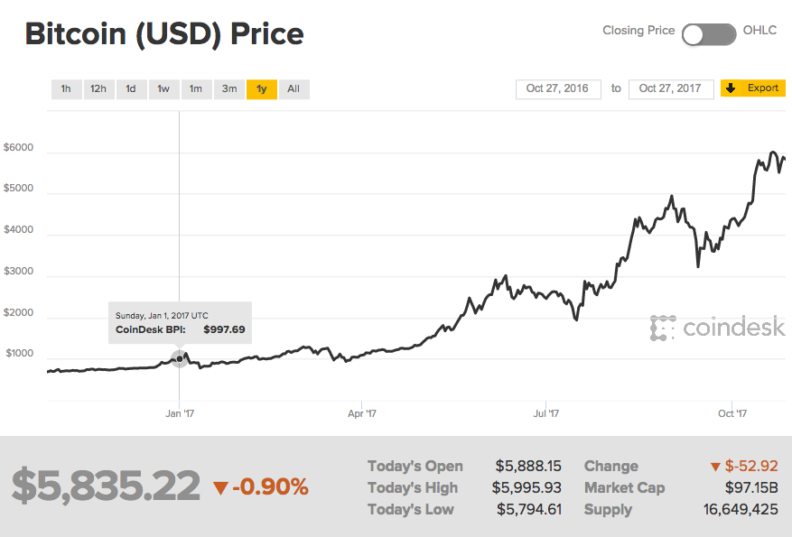Toggle the Closing Price / OHLC switch

(x=709, y=34)
